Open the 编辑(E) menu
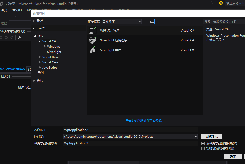The width and height of the screenshot is (245, 164). tap(17, 10)
